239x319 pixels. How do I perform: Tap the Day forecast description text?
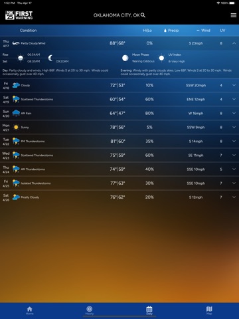tap(55, 72)
